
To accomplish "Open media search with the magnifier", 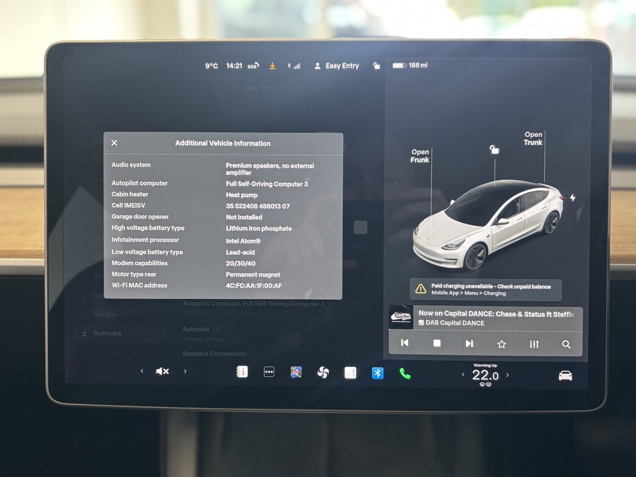I will click(566, 344).
